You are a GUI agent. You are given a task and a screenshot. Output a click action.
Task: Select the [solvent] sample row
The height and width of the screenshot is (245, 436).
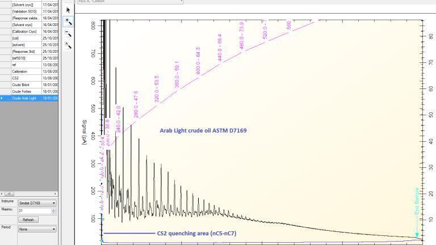tap(29, 45)
